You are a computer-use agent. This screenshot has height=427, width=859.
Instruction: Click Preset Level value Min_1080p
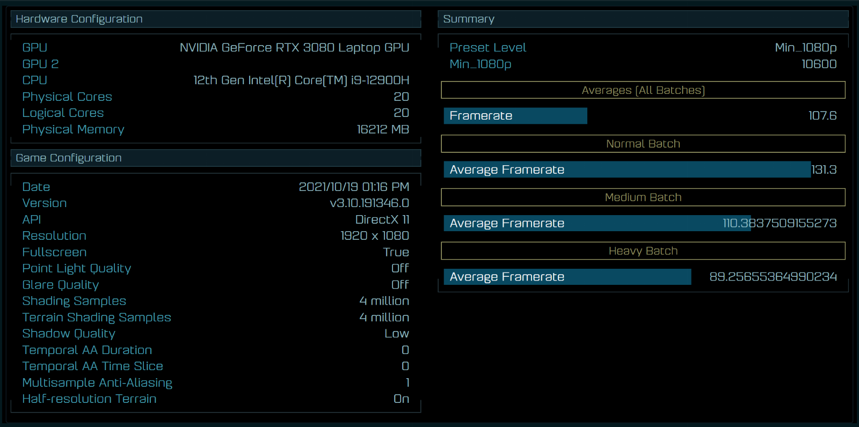806,48
